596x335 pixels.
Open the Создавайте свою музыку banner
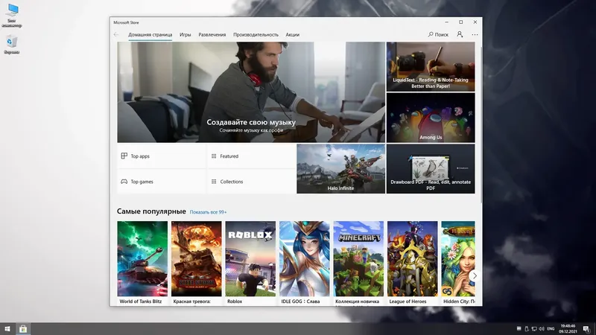pyautogui.click(x=251, y=92)
